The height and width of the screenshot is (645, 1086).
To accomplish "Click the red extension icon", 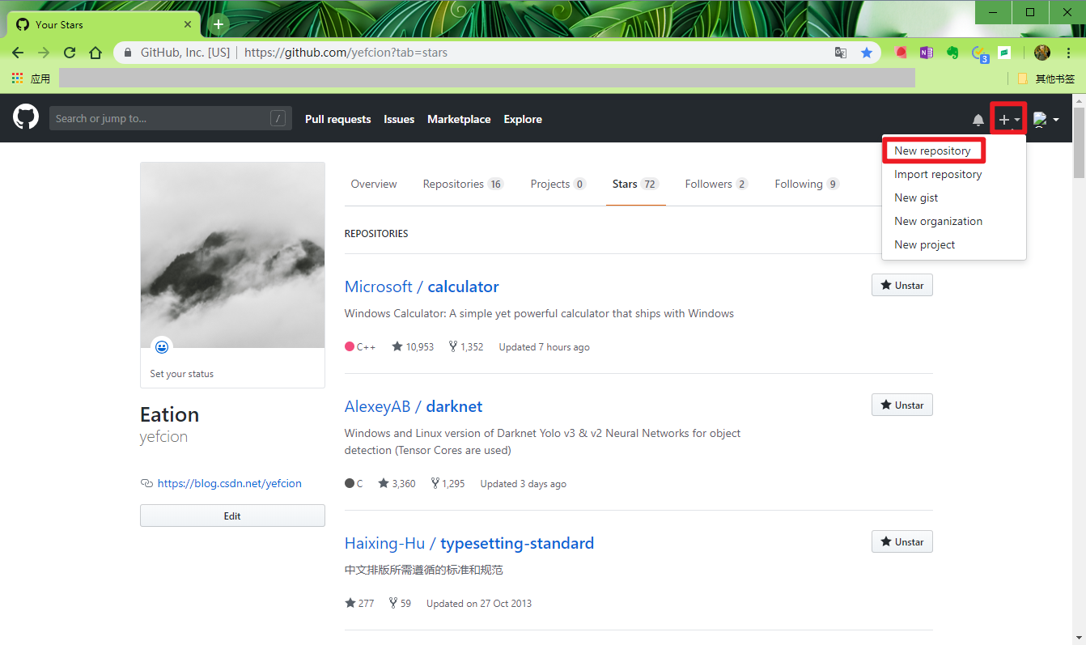I will [901, 53].
